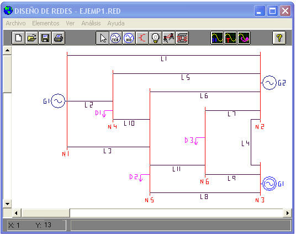Open a network file via folder icon
The width and height of the screenshot is (296, 236).
[x=31, y=38]
